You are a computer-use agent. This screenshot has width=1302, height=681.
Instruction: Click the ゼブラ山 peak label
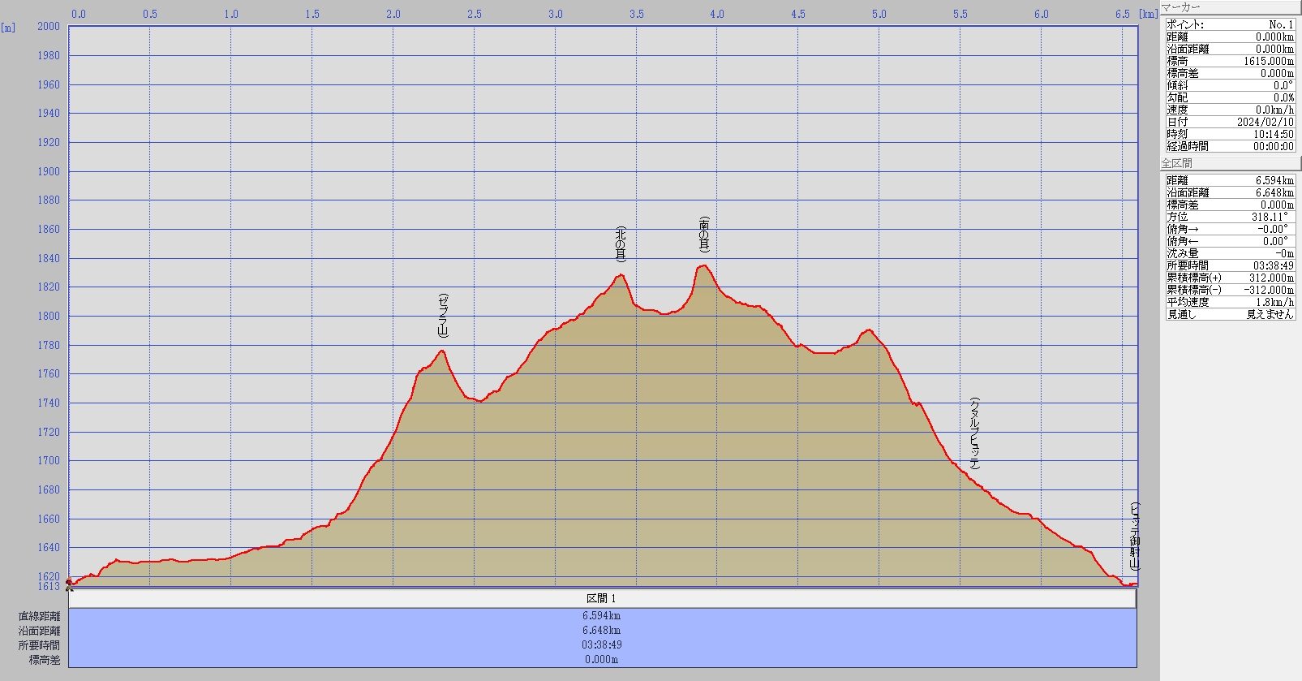[x=442, y=316]
